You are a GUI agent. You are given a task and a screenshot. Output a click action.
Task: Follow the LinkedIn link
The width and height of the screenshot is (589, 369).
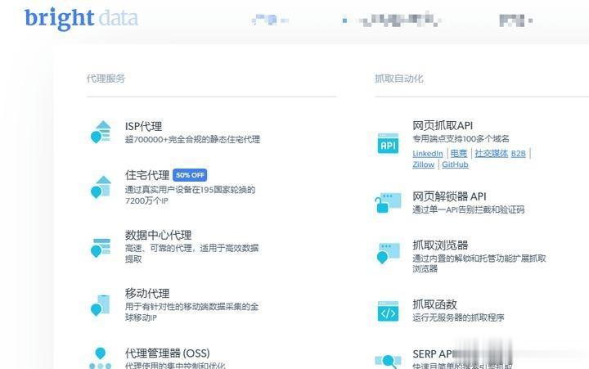[428, 154]
